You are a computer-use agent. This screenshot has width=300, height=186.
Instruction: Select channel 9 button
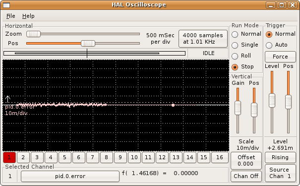point(120,158)
